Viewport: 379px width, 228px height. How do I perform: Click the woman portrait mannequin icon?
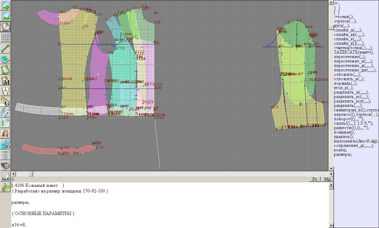pyautogui.click(x=5, y=134)
